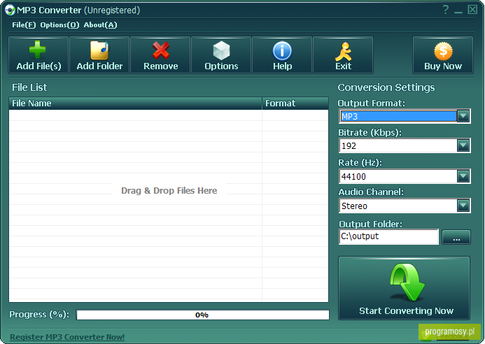This screenshot has height=344, width=485.
Task: Click the C:\output folder input field
Action: [389, 236]
